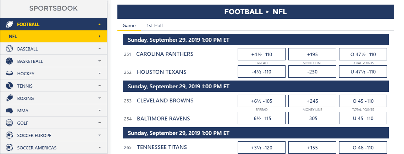The height and width of the screenshot is (154, 404).
Task: Click the hockey puck icon
Action: 9,73
